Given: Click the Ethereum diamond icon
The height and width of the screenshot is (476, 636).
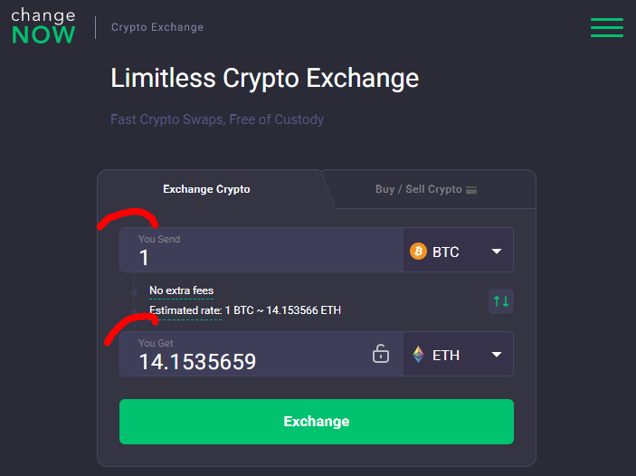Looking at the screenshot, I should click(x=418, y=354).
